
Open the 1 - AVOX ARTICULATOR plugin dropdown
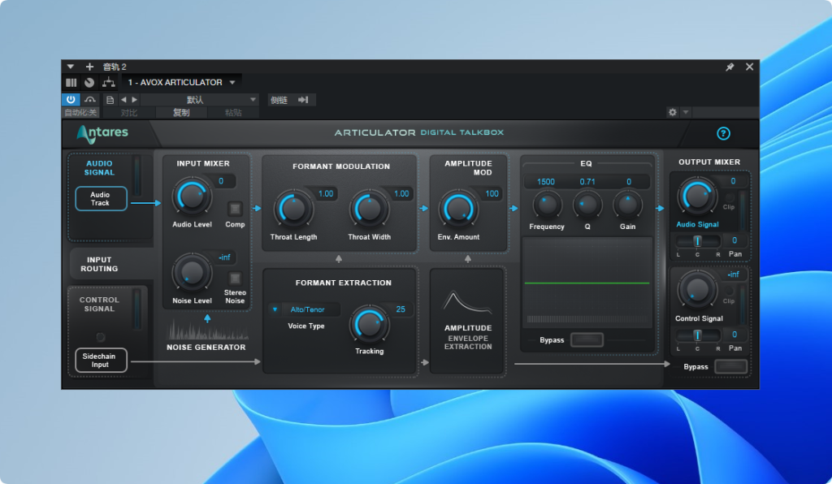click(181, 82)
